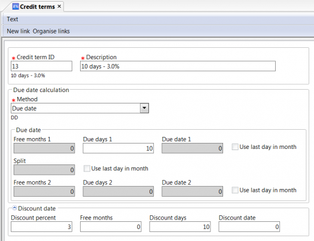Switch to the Credit terms tab
The height and width of the screenshot is (241, 314).
37,7
